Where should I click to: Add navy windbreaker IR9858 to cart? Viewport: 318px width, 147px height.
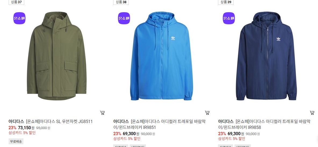tap(312, 113)
